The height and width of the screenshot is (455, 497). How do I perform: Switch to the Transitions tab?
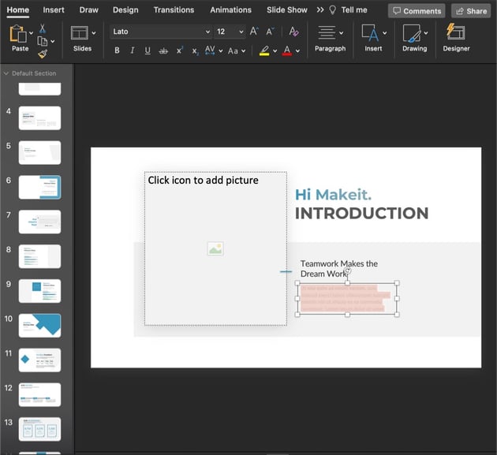click(174, 10)
